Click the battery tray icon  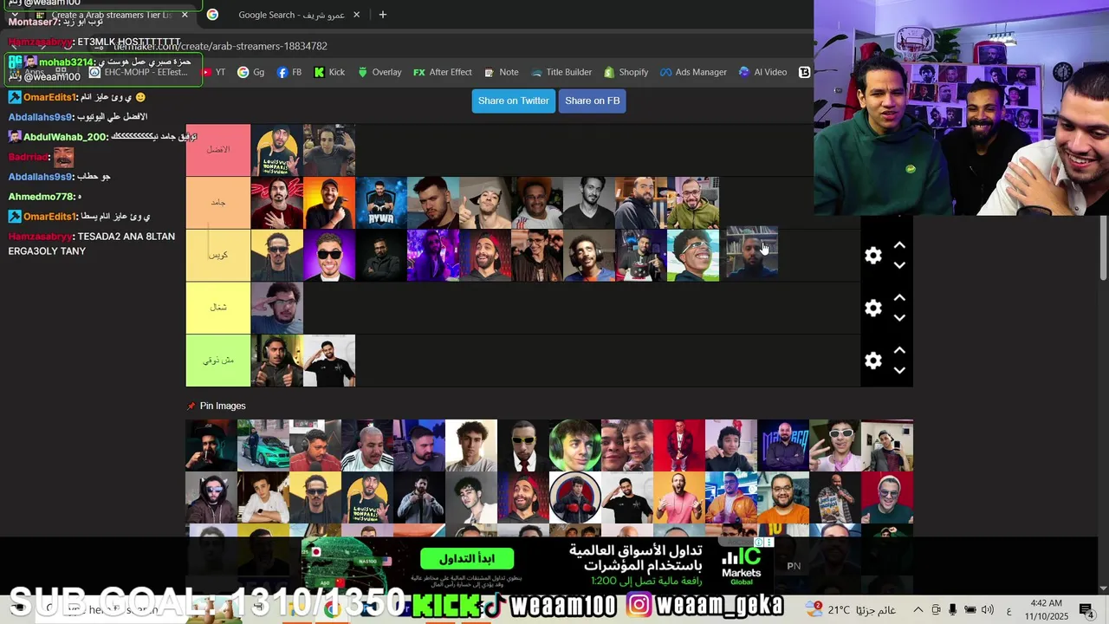point(970,610)
